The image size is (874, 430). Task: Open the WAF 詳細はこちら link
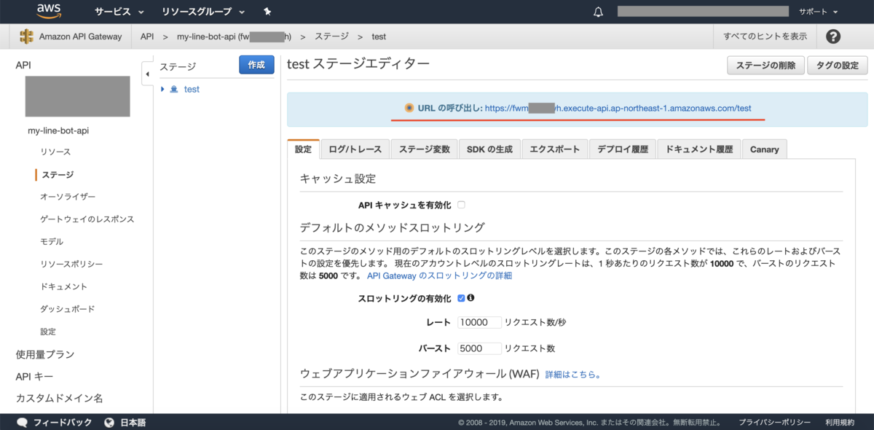click(x=572, y=375)
